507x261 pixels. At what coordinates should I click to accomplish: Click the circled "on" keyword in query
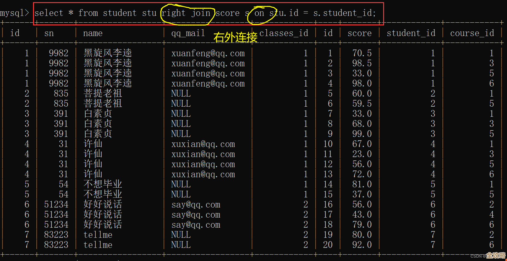tap(259, 13)
